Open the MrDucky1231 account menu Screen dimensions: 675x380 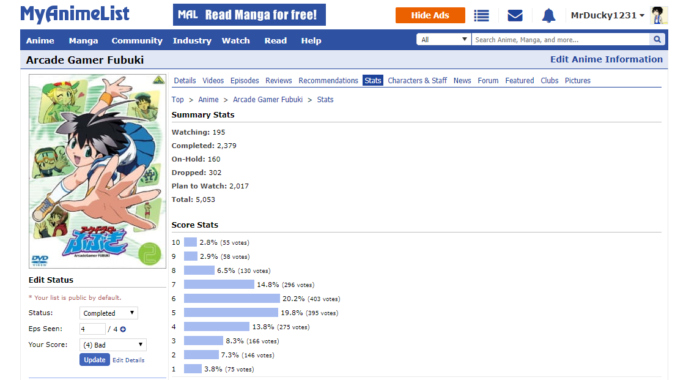[x=607, y=15]
